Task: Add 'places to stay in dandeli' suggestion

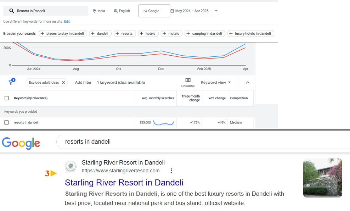Action: 63,34
